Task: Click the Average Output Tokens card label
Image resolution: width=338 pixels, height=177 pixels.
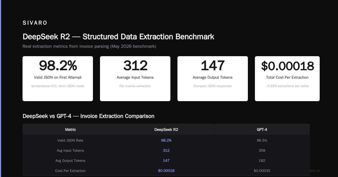Action: 213,77
